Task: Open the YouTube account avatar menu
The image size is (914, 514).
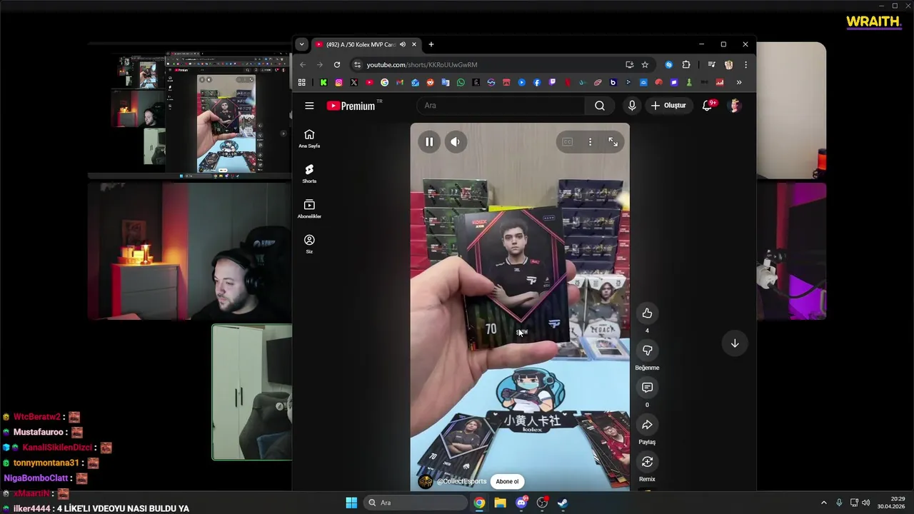Action: point(735,106)
